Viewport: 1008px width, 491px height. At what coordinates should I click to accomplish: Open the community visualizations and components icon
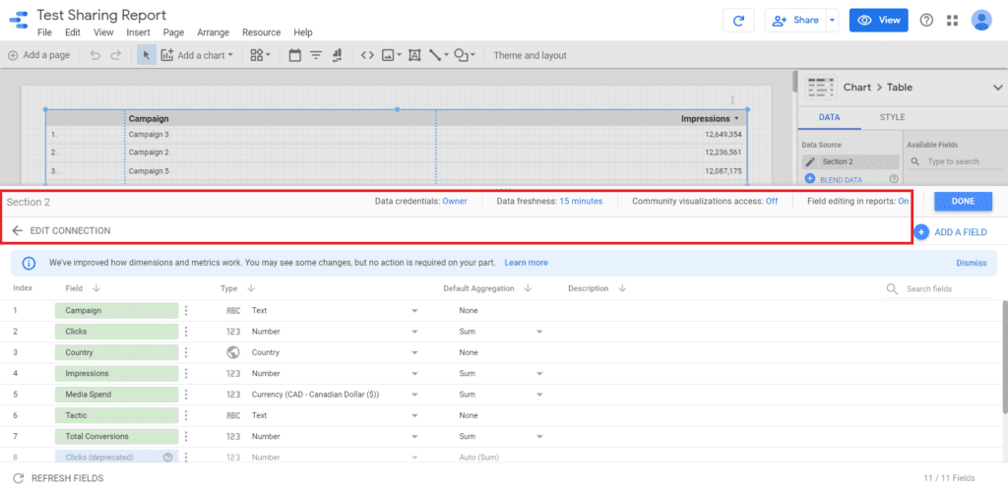(x=260, y=55)
